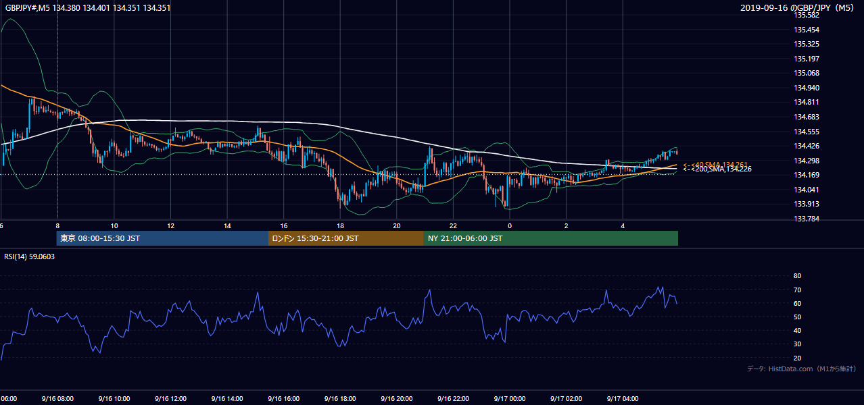Screen dimensions: 864x405
Task: Click the 9/16 08:00 bottom time label
Action: 57,399
